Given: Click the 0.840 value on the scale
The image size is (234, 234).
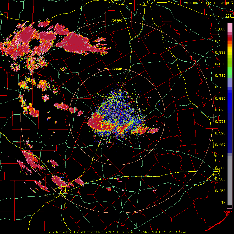Looking at the screenshot, I should coord(220,64).
